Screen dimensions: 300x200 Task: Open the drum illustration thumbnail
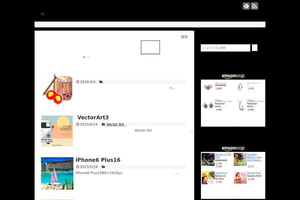(57, 88)
